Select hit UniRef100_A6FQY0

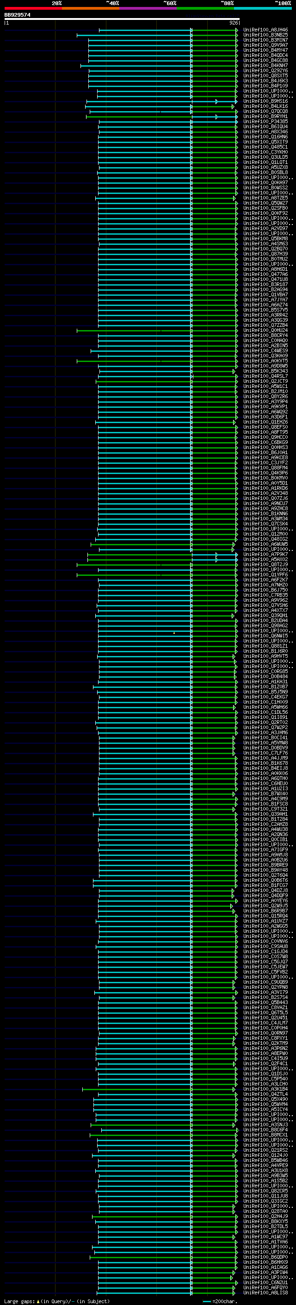[x=265, y=1287]
